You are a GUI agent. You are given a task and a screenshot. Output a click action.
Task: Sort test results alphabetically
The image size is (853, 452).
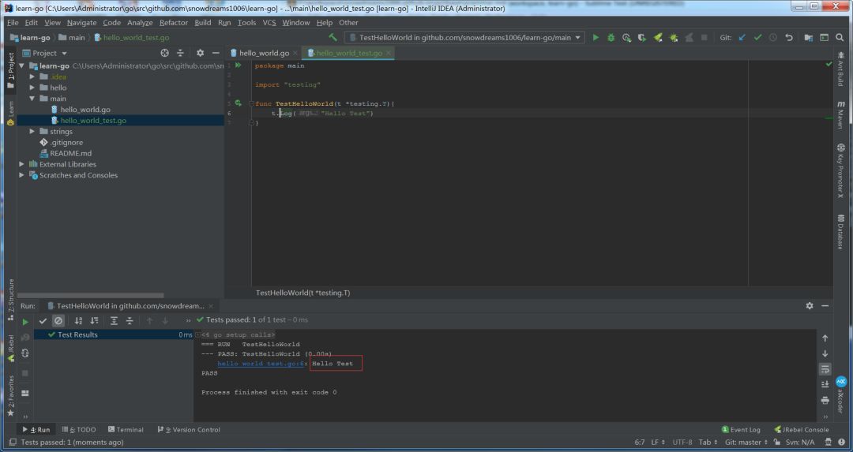[x=78, y=320]
